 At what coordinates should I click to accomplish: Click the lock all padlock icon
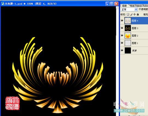(x=138, y=14)
